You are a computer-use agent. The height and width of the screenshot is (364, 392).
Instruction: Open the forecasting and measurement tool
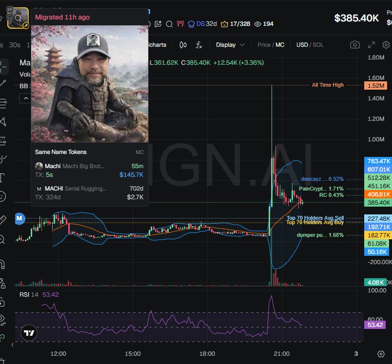pyautogui.click(x=3, y=141)
